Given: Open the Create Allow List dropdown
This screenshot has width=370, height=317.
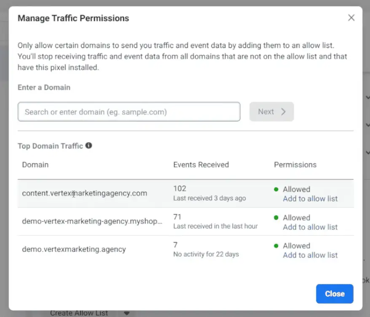Looking at the screenshot, I should click(126, 313).
